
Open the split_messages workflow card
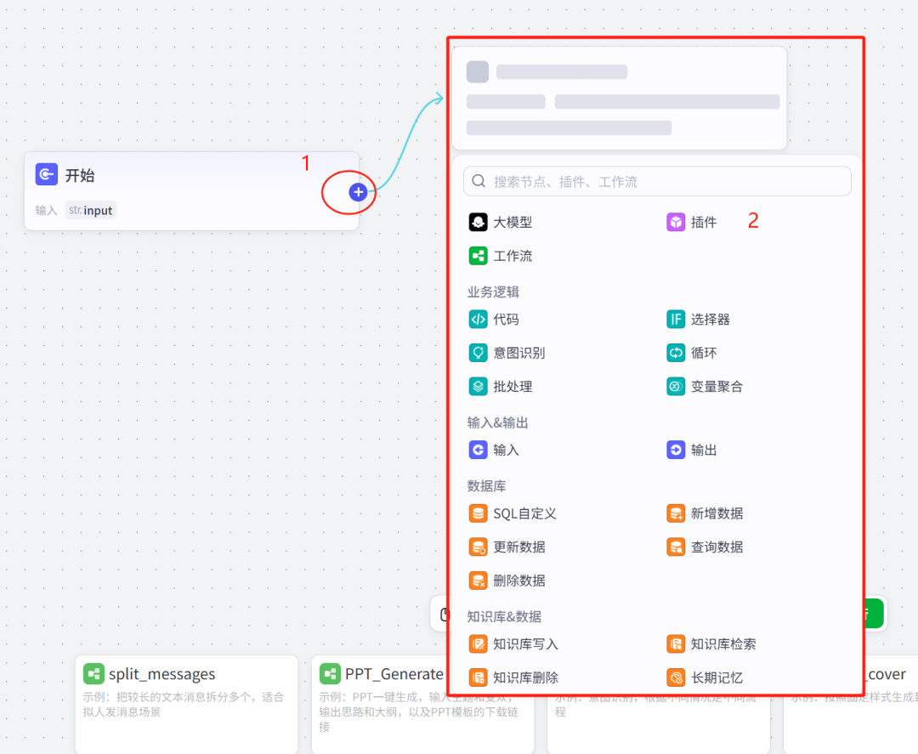point(186,704)
